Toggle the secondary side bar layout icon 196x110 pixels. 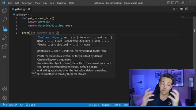(x=177, y=3)
